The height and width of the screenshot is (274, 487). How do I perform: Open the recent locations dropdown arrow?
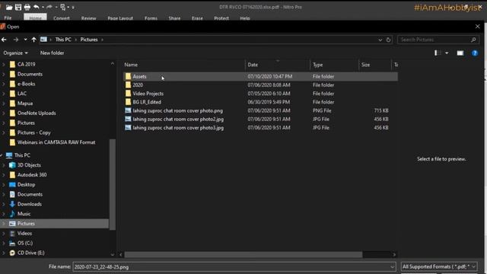point(25,40)
